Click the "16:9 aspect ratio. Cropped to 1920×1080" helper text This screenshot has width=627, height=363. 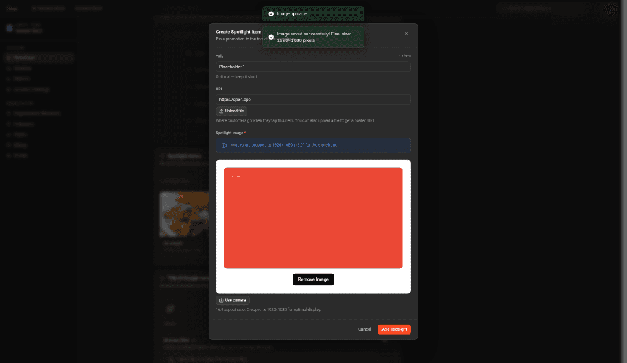pos(268,310)
